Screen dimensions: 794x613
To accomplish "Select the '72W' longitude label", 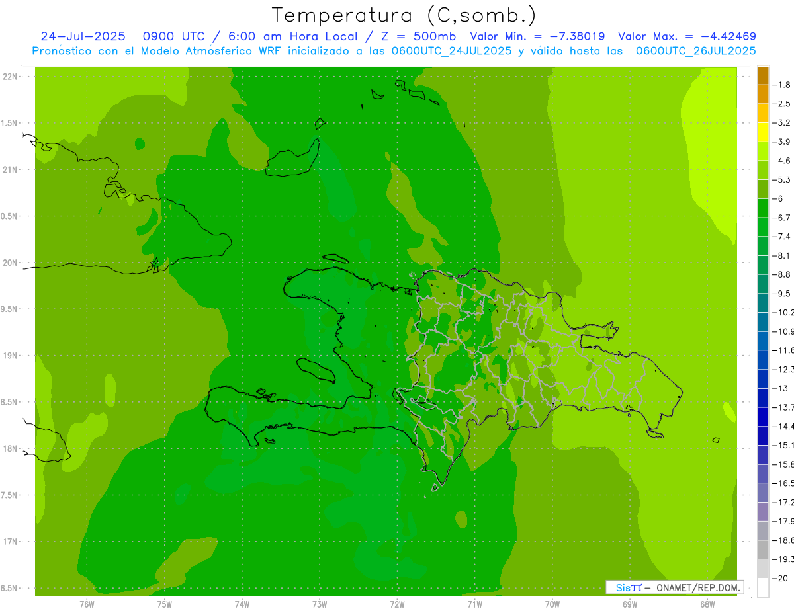I will 397,604.
